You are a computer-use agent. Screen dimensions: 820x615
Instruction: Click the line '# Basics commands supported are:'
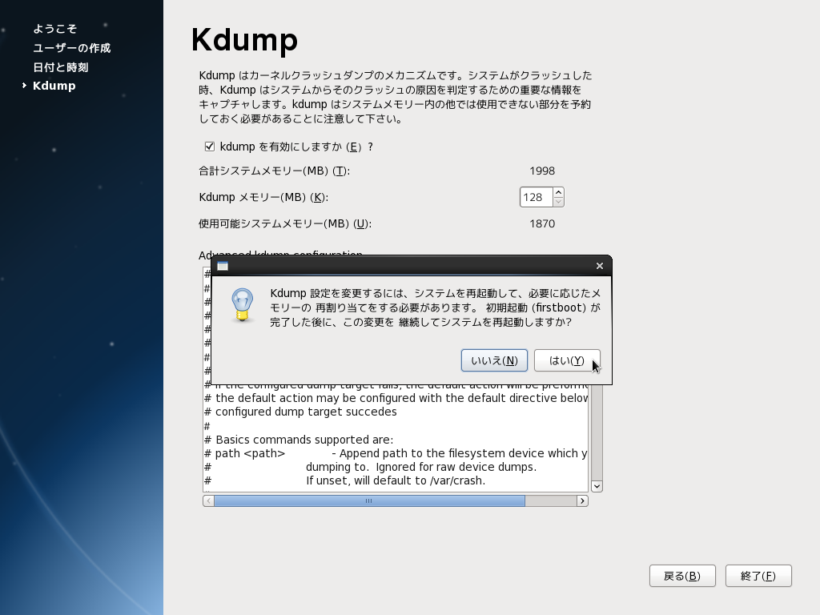tap(299, 440)
